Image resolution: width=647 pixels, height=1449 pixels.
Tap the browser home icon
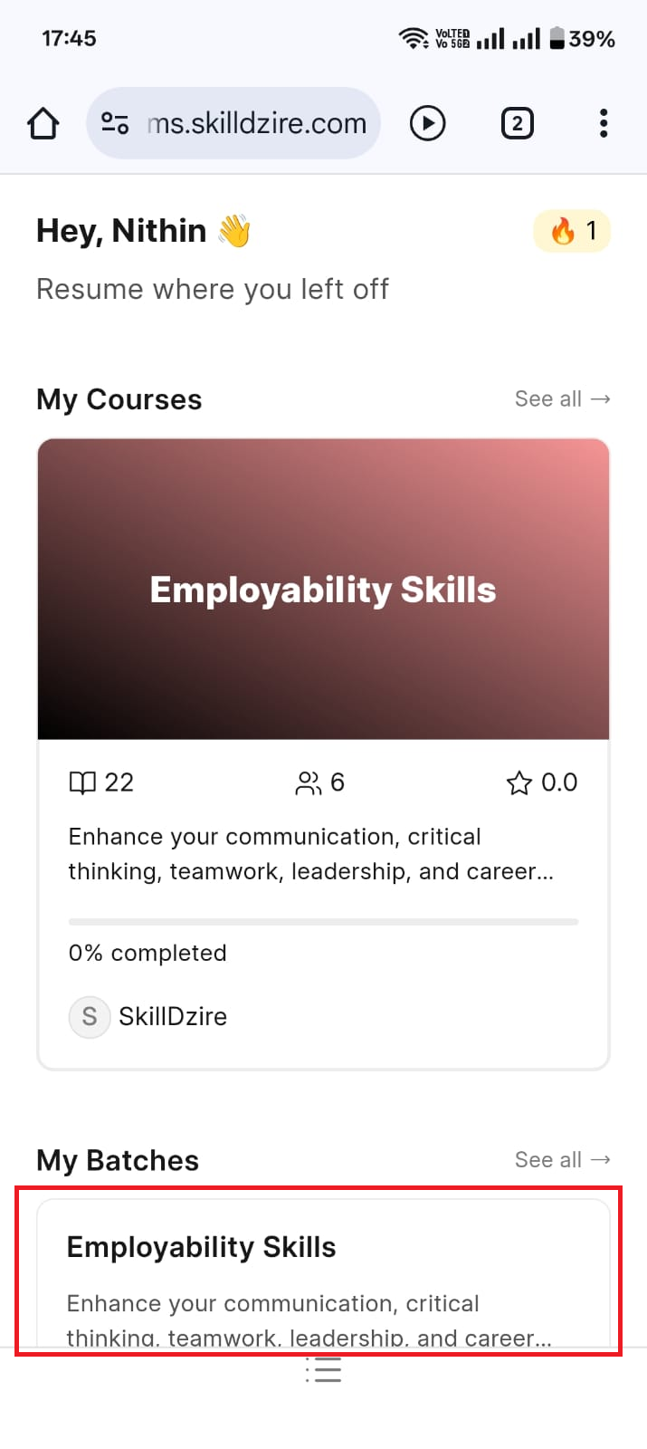coord(43,123)
